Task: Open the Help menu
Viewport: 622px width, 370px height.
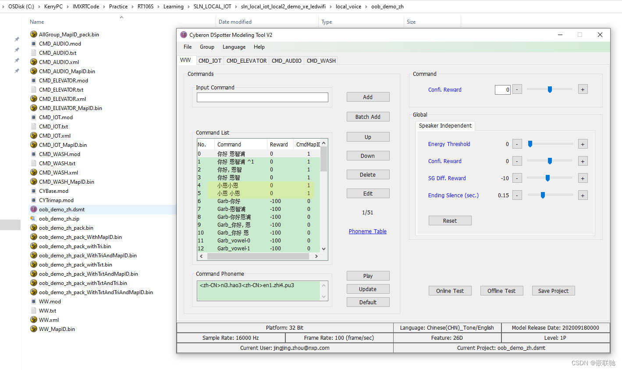Action: (259, 47)
